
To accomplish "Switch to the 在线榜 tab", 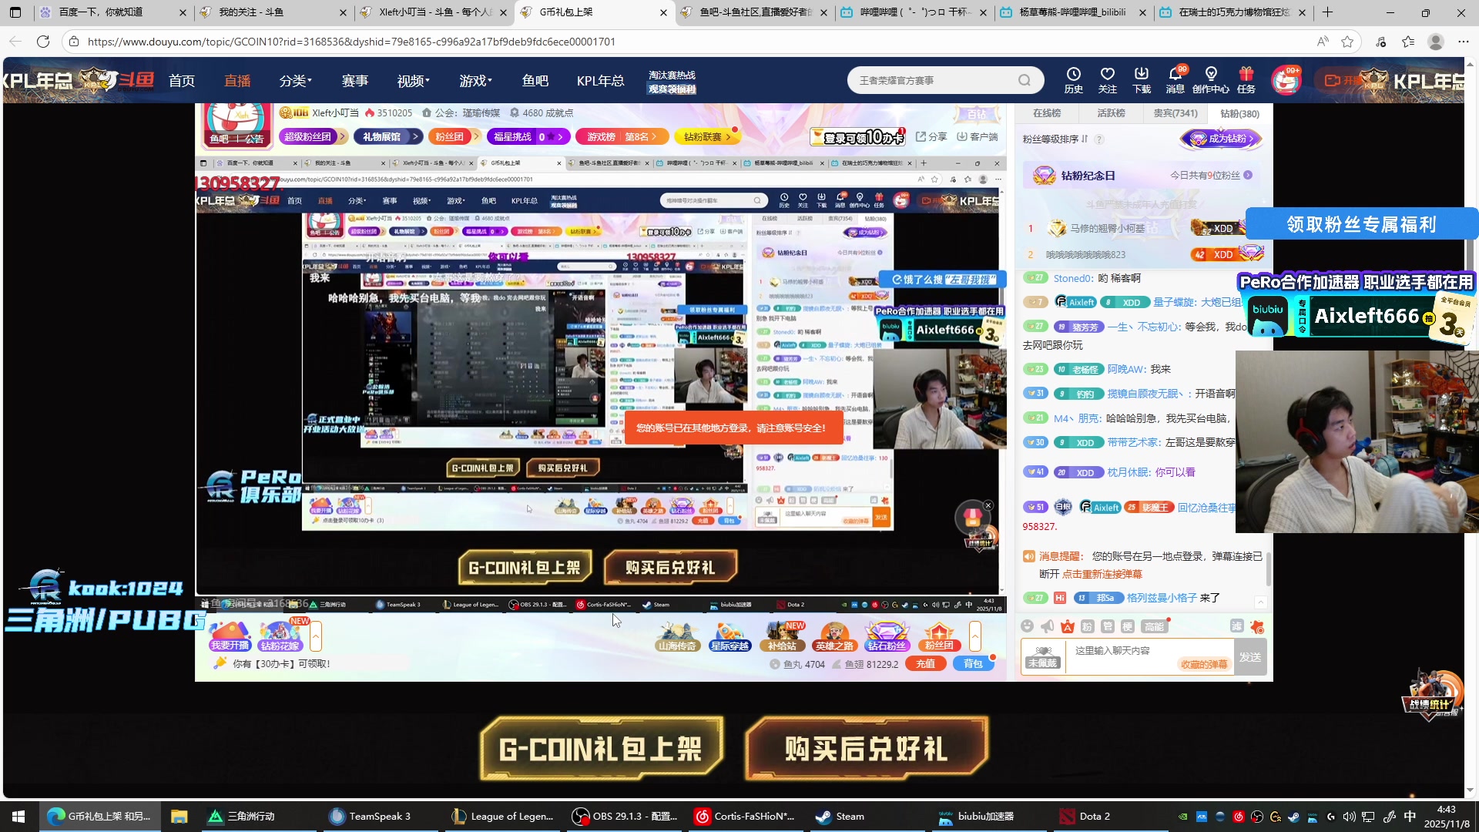I will pos(1046,113).
